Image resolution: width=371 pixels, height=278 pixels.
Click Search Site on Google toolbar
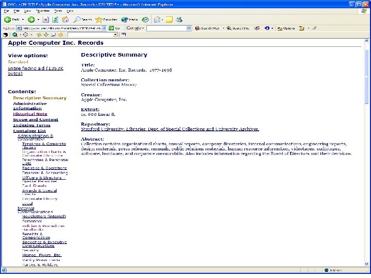pos(238,28)
